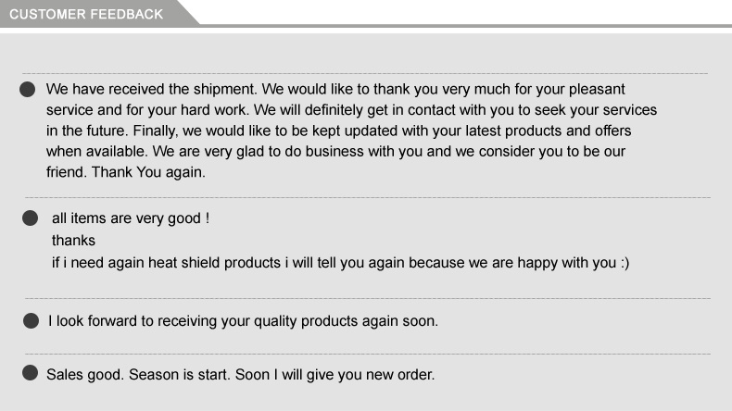Click the CUSTOMER FEEDBACK header tab
This screenshot has height=411, width=732.
(86, 14)
